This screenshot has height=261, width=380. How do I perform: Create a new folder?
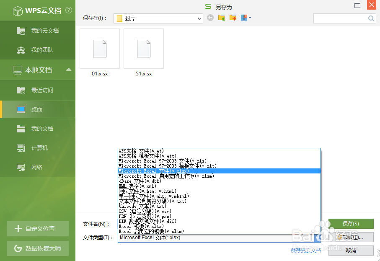pos(233,18)
